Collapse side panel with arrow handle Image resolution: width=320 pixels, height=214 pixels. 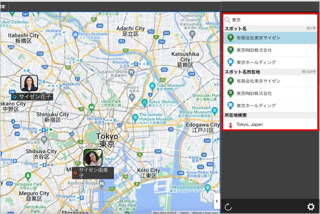click(x=217, y=201)
